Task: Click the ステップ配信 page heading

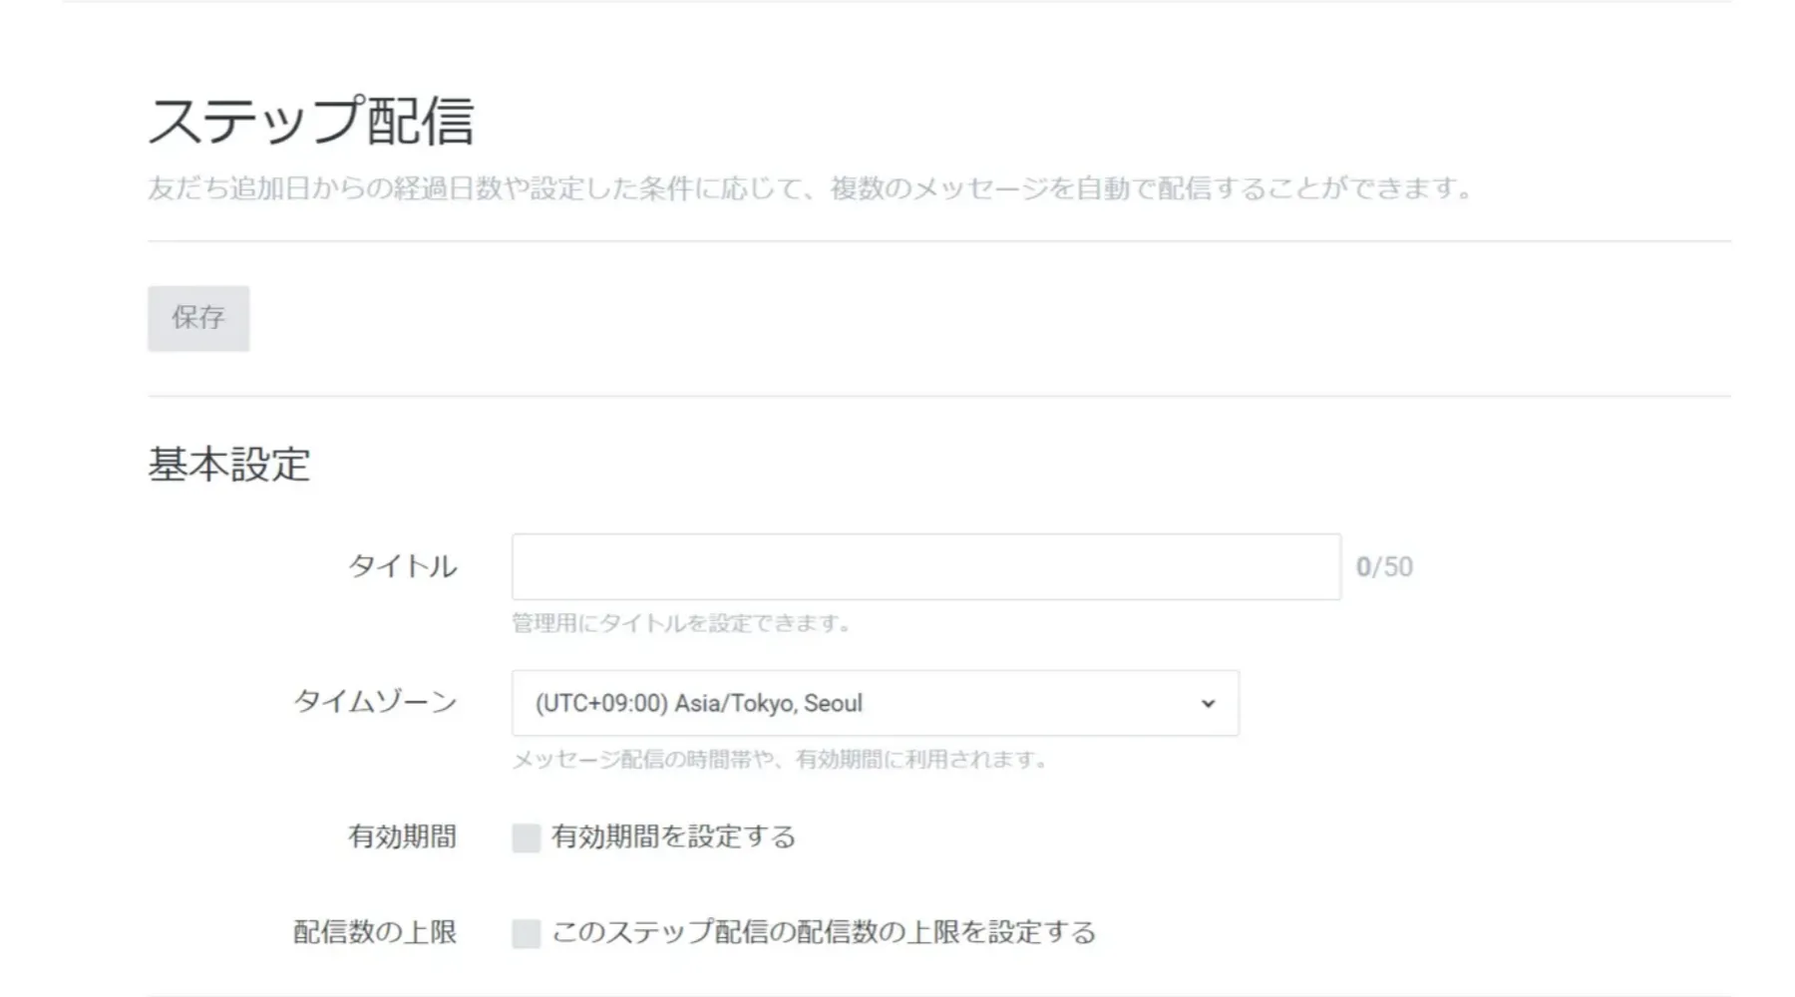Action: coord(311,121)
